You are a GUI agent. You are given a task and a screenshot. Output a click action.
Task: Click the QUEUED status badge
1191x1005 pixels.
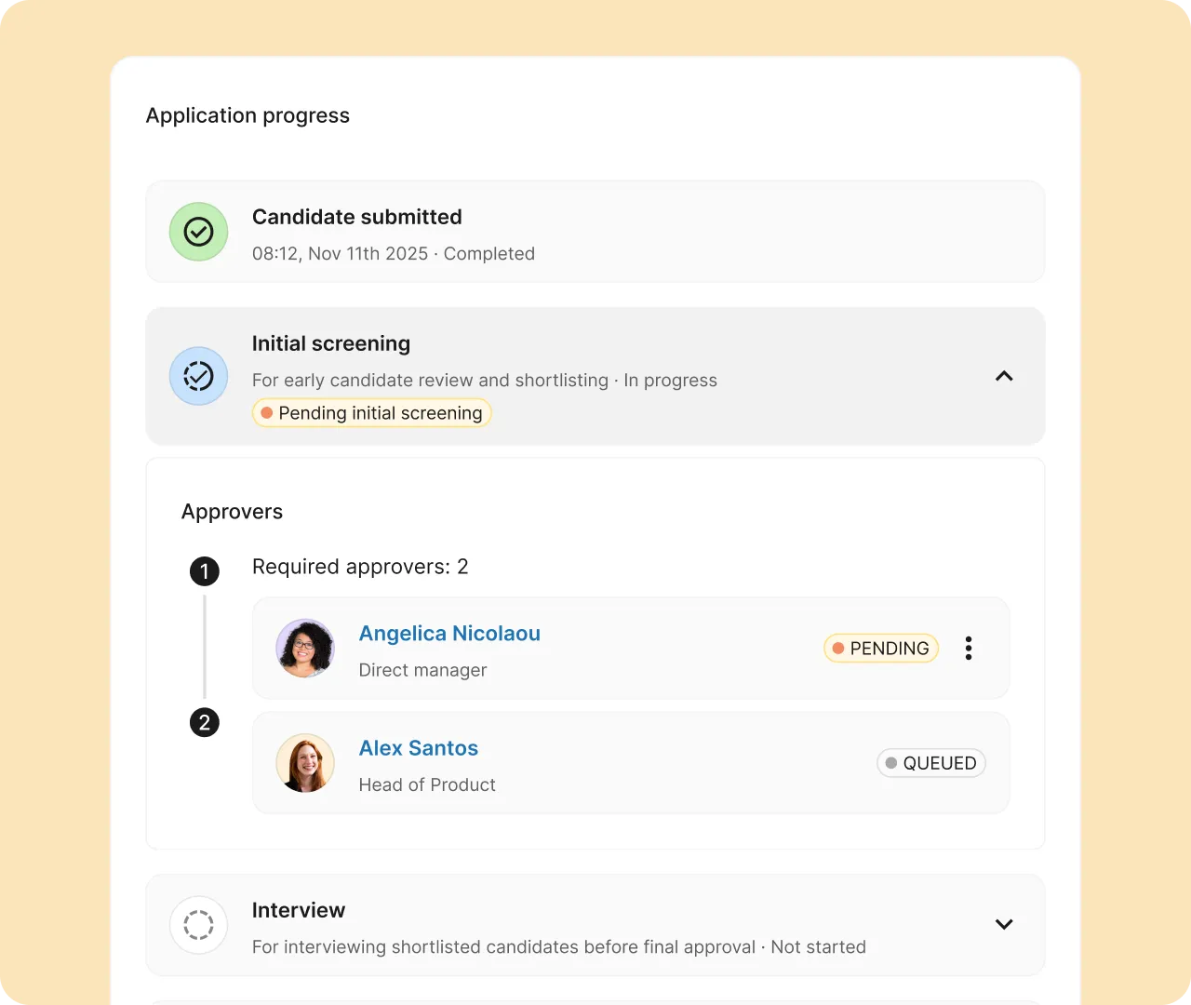930,763
